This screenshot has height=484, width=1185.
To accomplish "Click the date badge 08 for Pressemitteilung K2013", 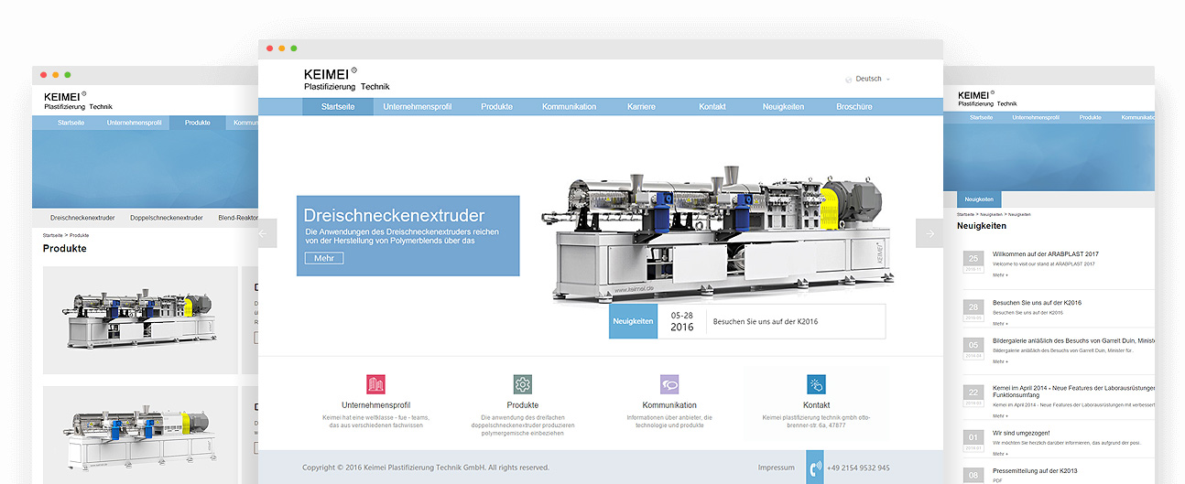I will click(973, 476).
